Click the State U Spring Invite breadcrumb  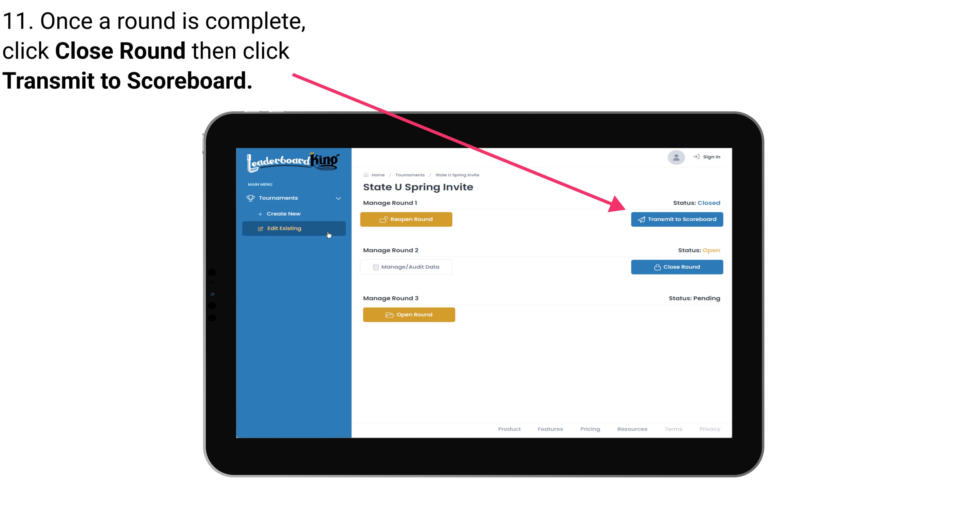coord(457,174)
